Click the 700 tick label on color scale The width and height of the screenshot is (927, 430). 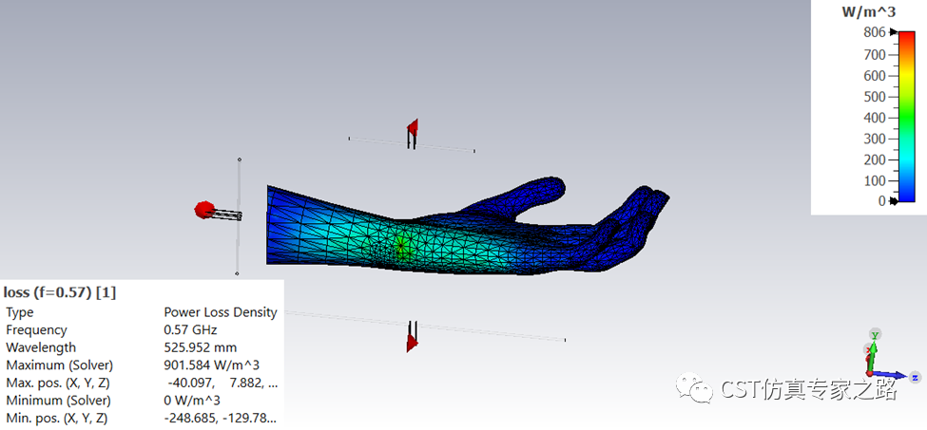(875, 55)
